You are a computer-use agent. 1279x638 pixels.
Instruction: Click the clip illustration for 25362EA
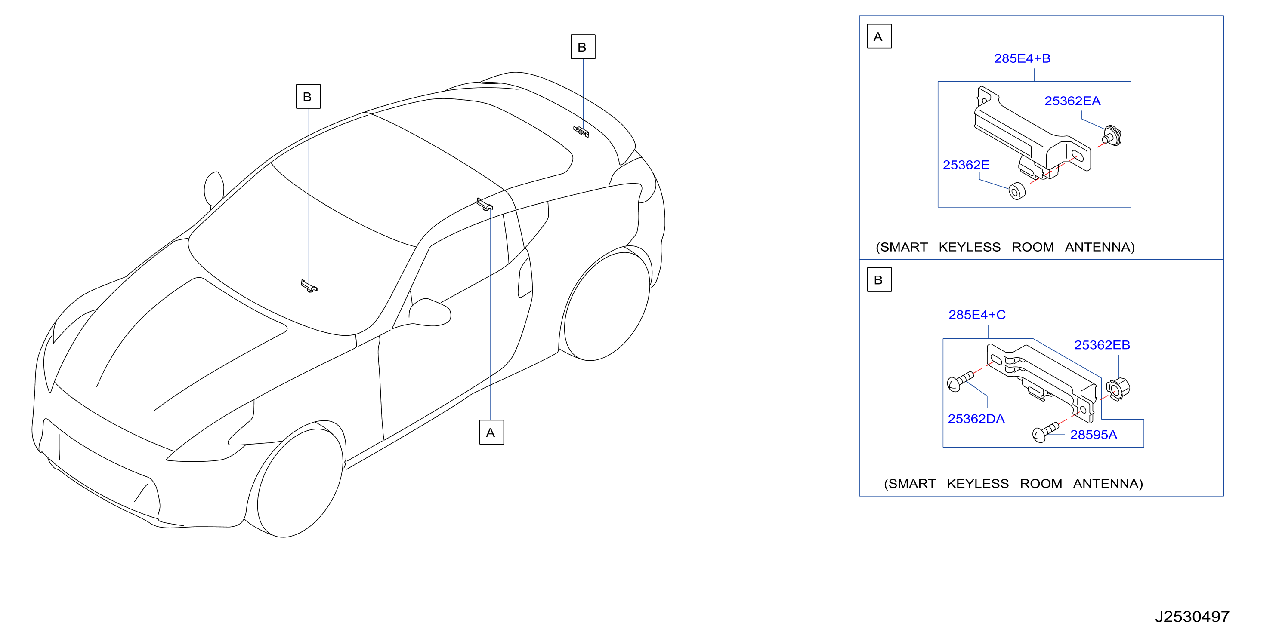click(1112, 136)
